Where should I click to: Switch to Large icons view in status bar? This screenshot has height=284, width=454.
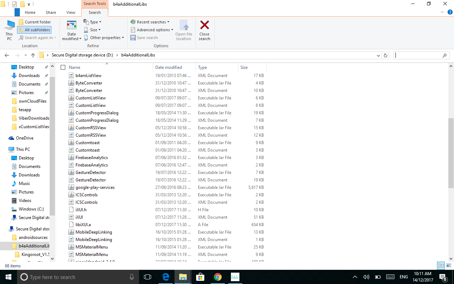click(449, 266)
